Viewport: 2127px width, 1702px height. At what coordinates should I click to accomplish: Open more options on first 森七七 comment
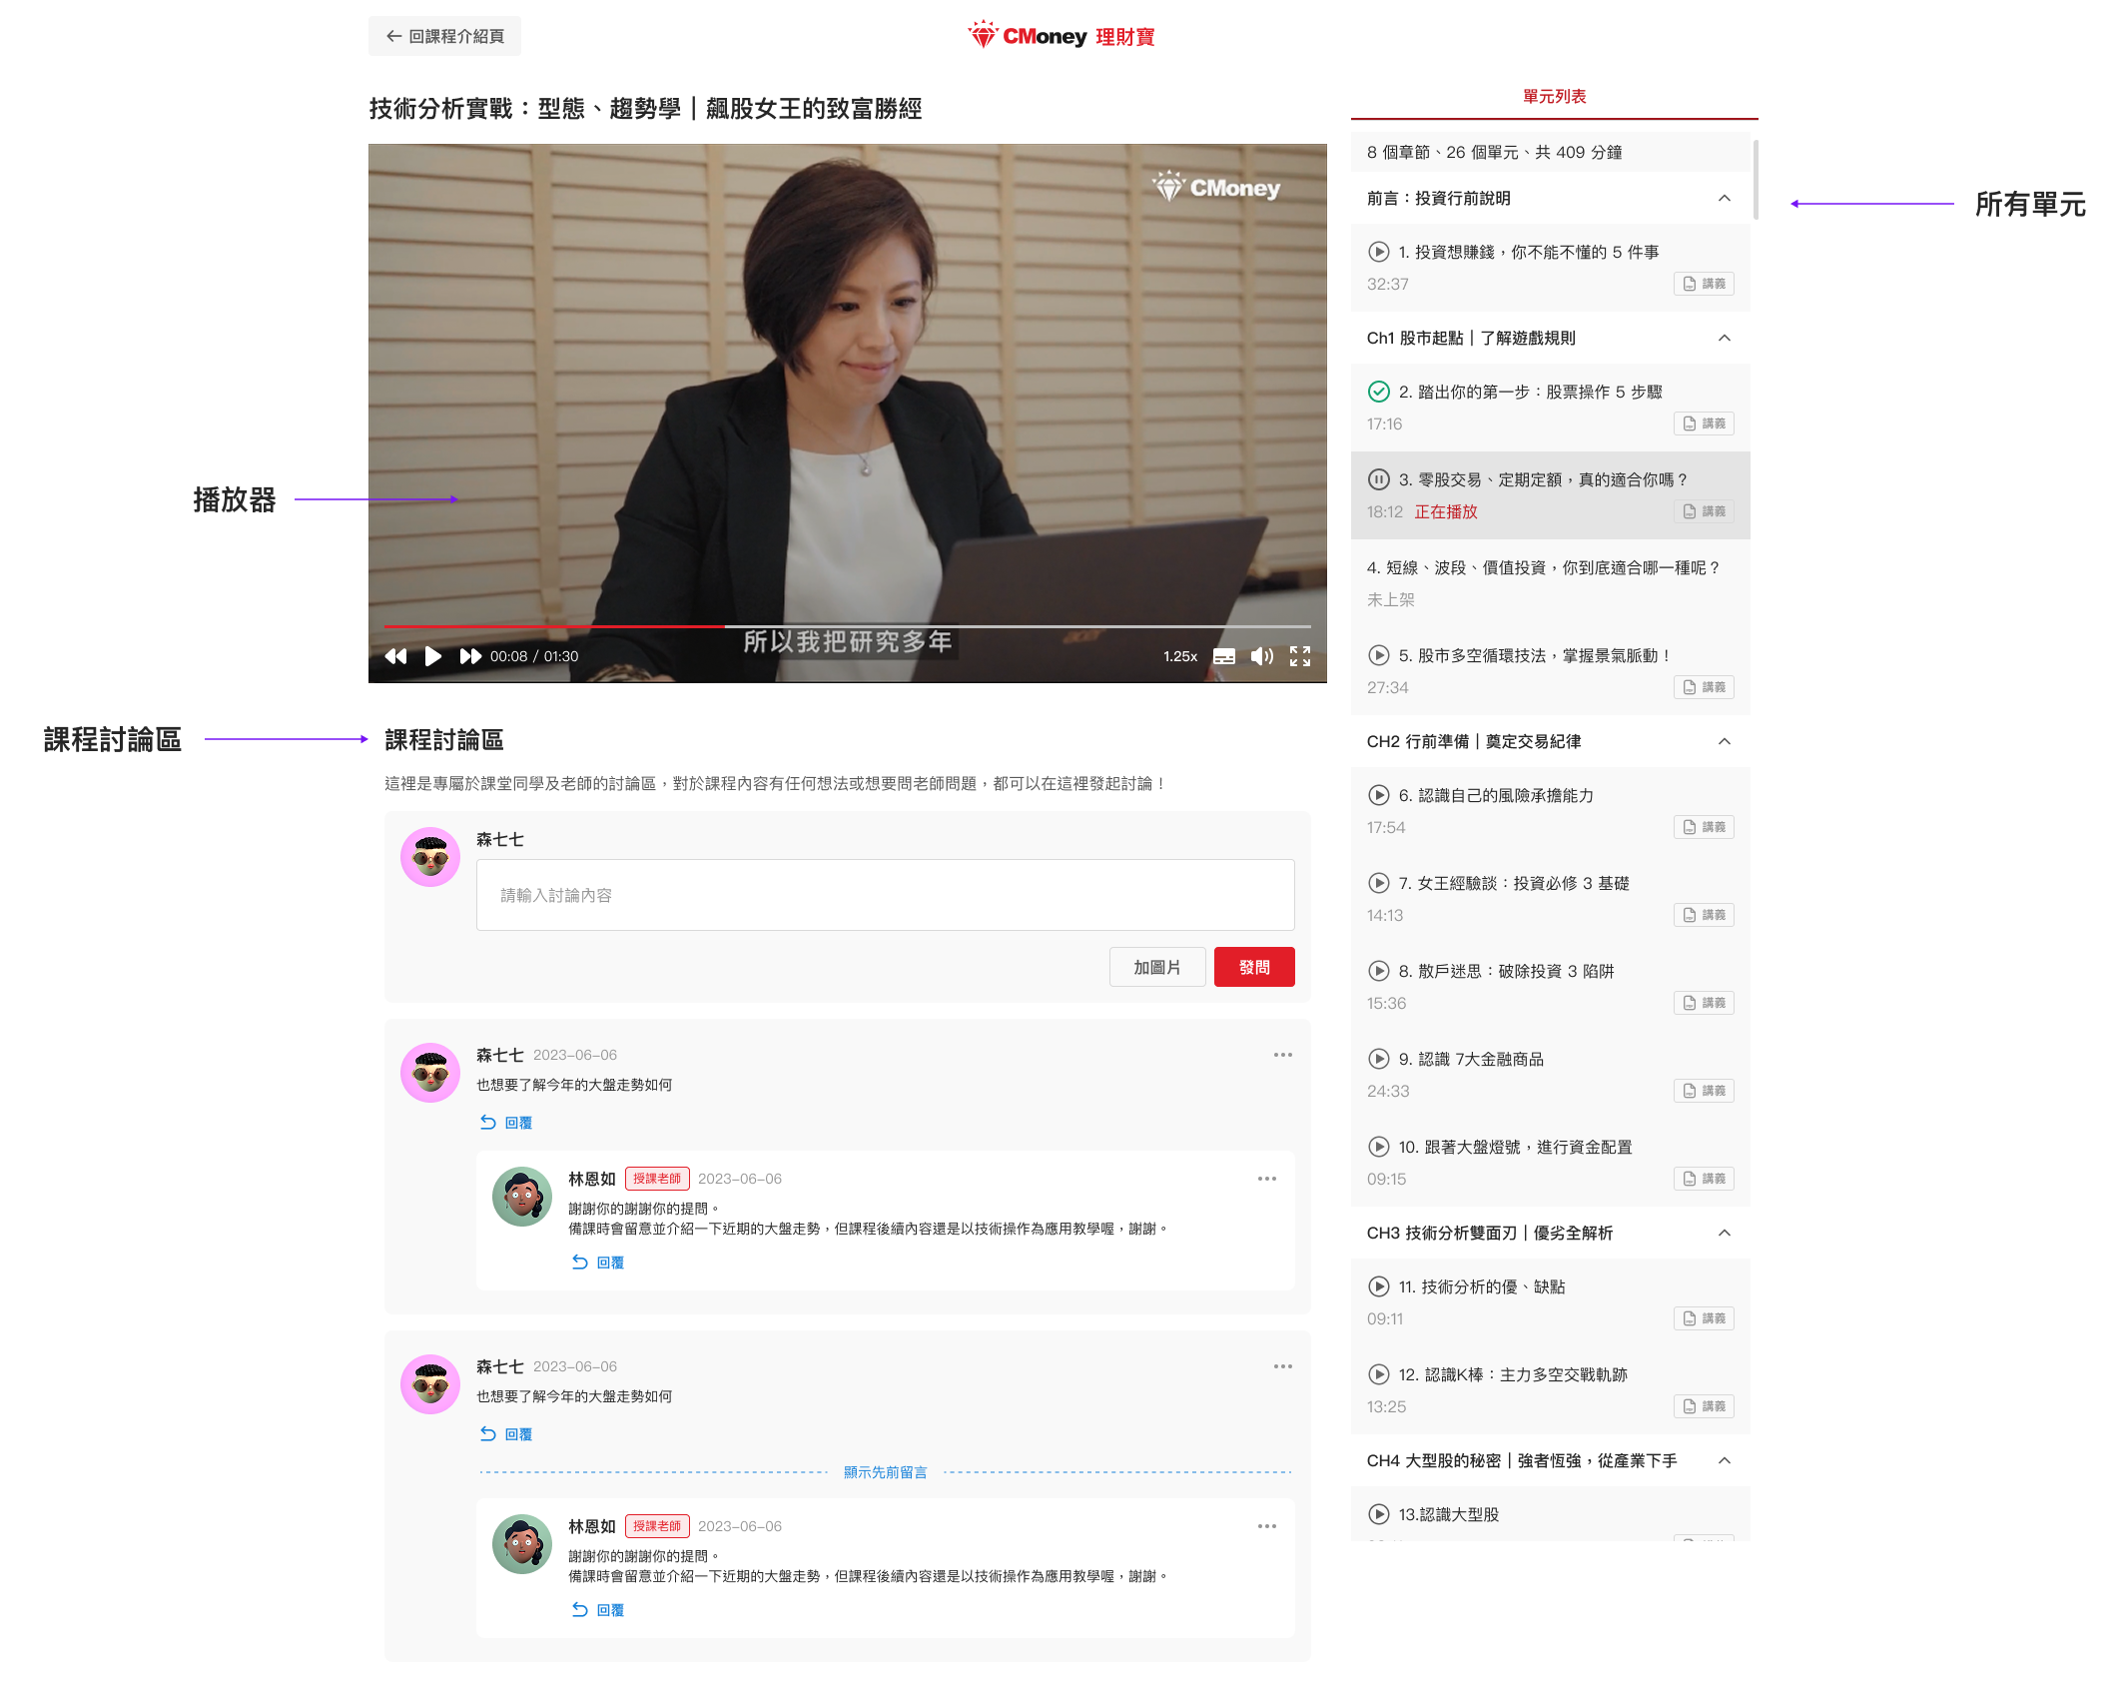coord(1283,1055)
